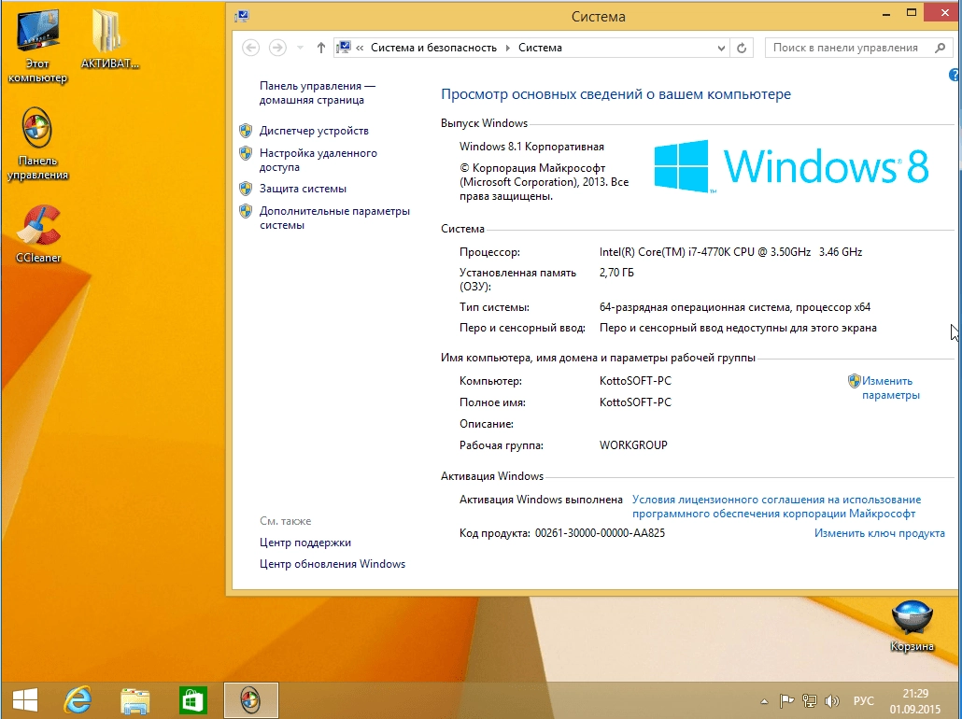Open recent locations dropdown arrow
Screen dimensions: 962x719
click(300, 48)
